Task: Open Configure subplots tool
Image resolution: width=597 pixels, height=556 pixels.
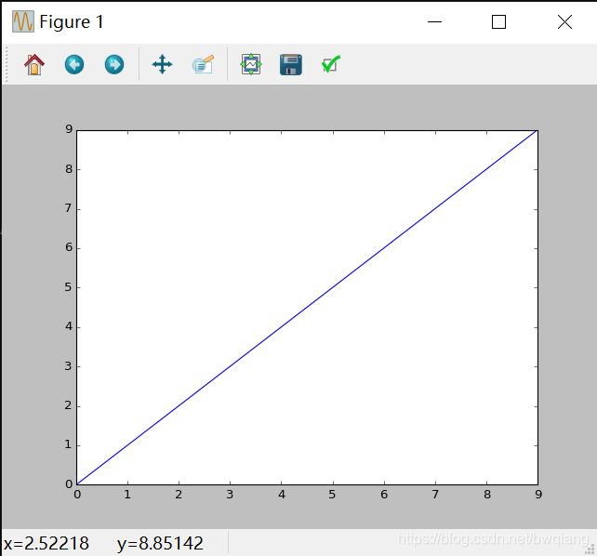Action: (x=251, y=64)
